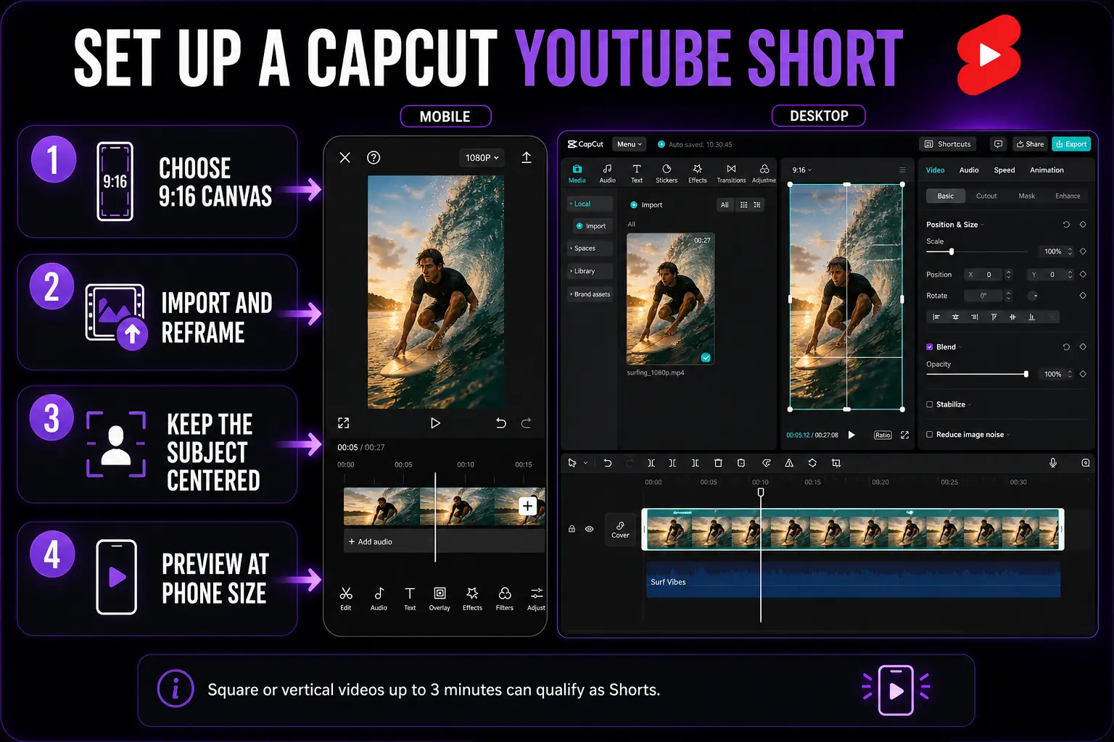The image size is (1114, 742).
Task: Select the Rotate tool in the desktop timeline toolbar
Action: pos(812,463)
